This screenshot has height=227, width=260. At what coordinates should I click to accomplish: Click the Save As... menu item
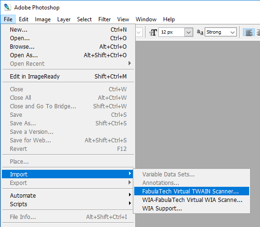(68, 123)
